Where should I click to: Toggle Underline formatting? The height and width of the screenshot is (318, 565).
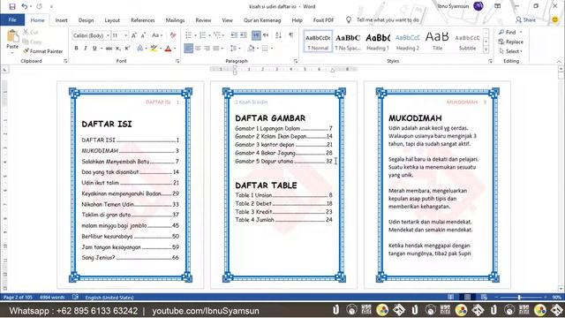point(94,49)
